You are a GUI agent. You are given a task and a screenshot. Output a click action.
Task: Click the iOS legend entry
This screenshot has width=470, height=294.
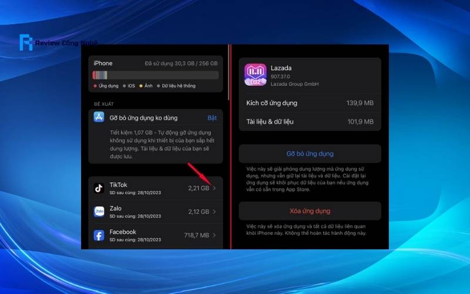pos(129,86)
